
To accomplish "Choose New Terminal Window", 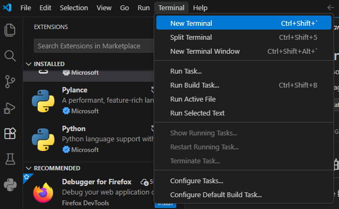I will click(x=244, y=51).
